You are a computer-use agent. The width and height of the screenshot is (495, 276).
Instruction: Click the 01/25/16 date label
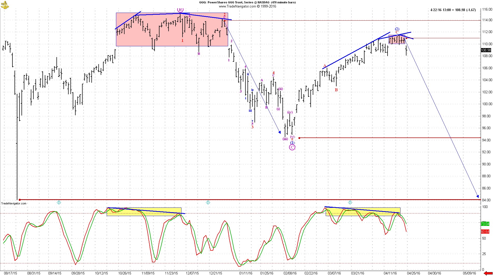pos(267,273)
